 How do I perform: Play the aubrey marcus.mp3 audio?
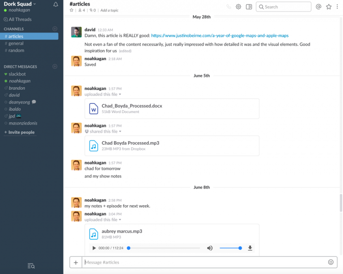[x=94, y=248]
